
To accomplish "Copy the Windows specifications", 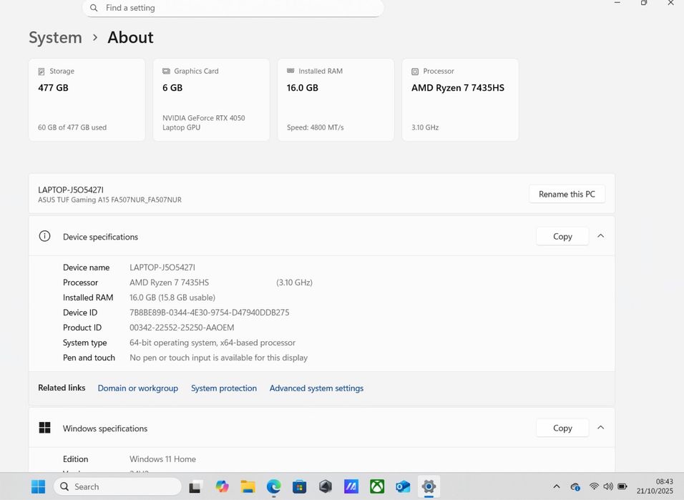I will click(x=562, y=428).
